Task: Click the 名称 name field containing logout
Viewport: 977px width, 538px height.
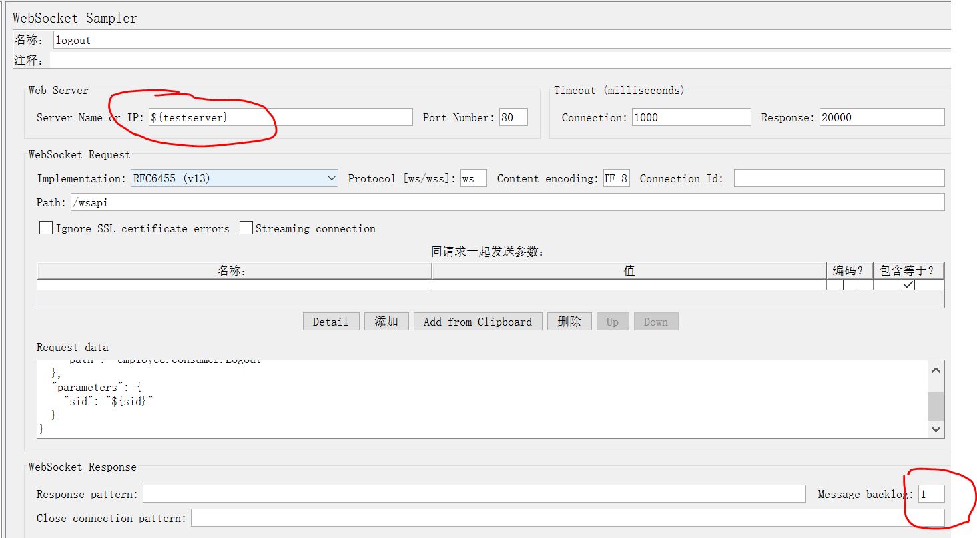Action: (501, 40)
